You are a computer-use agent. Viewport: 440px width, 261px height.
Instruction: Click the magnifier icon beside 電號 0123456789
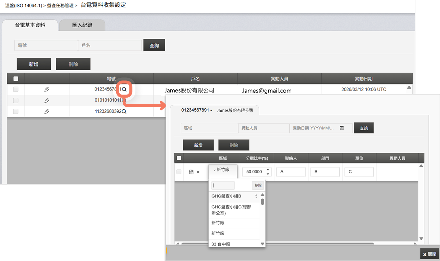pos(124,89)
